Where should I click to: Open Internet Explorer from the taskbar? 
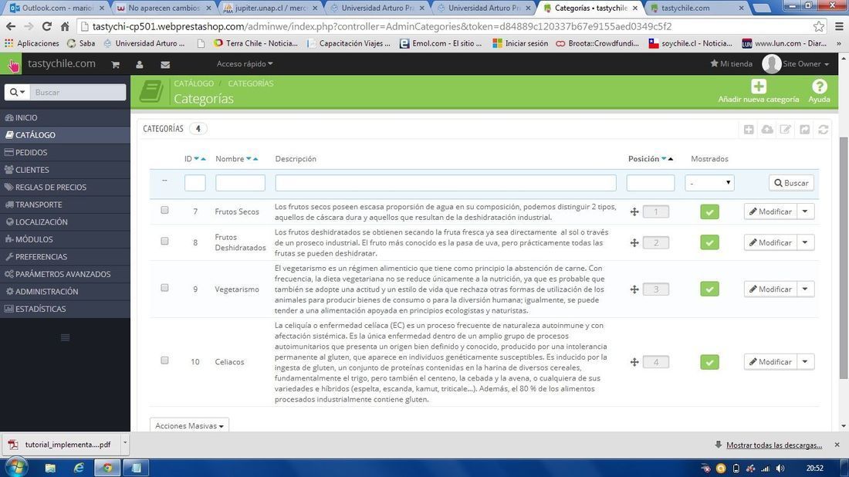[x=79, y=467]
